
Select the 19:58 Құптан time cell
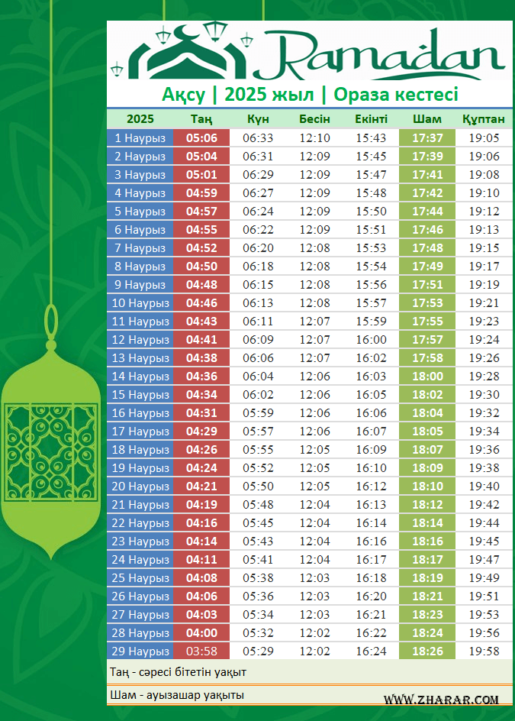[x=483, y=651]
